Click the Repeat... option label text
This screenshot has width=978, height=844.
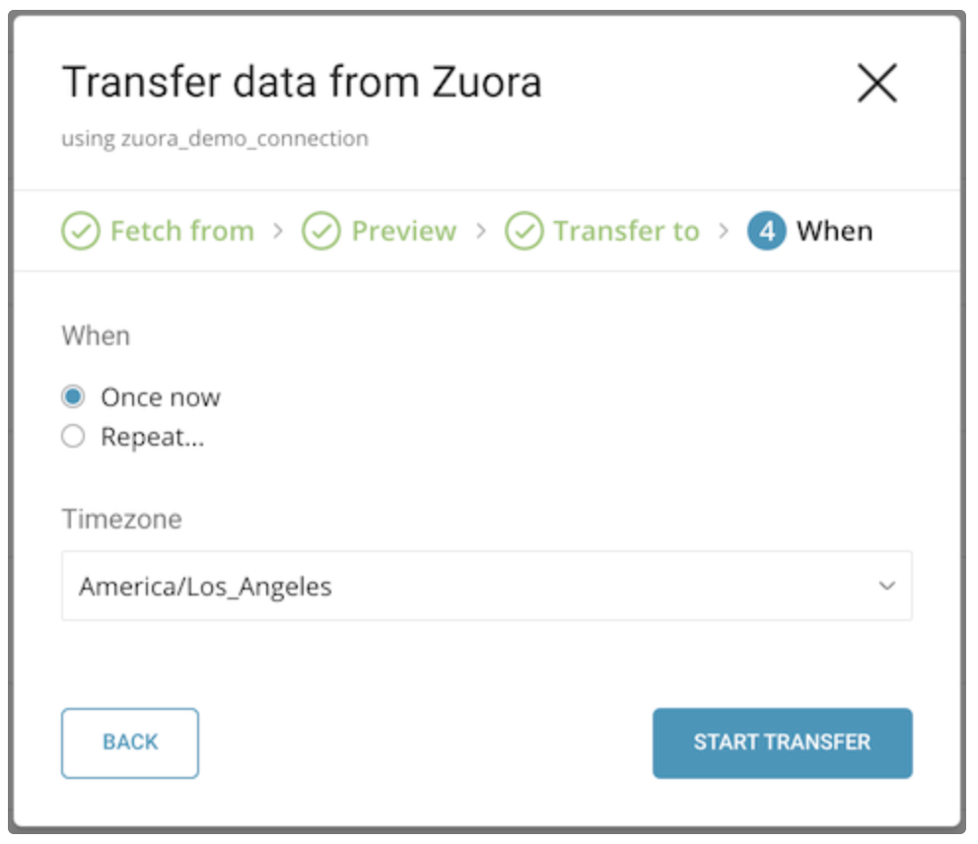[x=153, y=437]
